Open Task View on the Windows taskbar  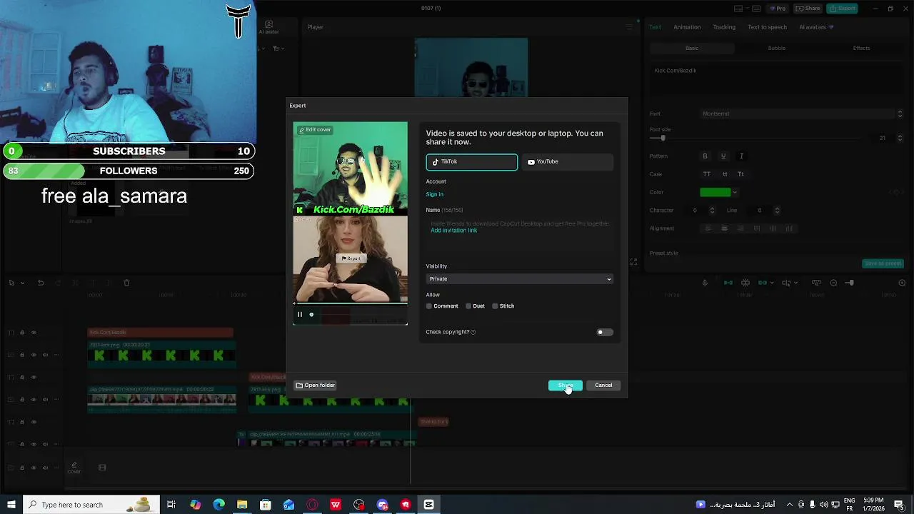tap(171, 505)
